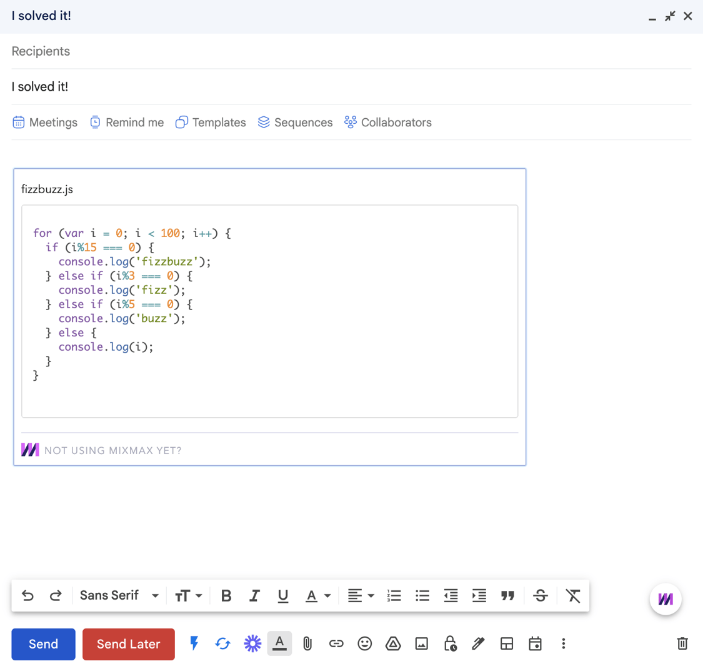Open the calendar availability icon
Image resolution: width=703 pixels, height=671 pixels.
[x=535, y=643]
